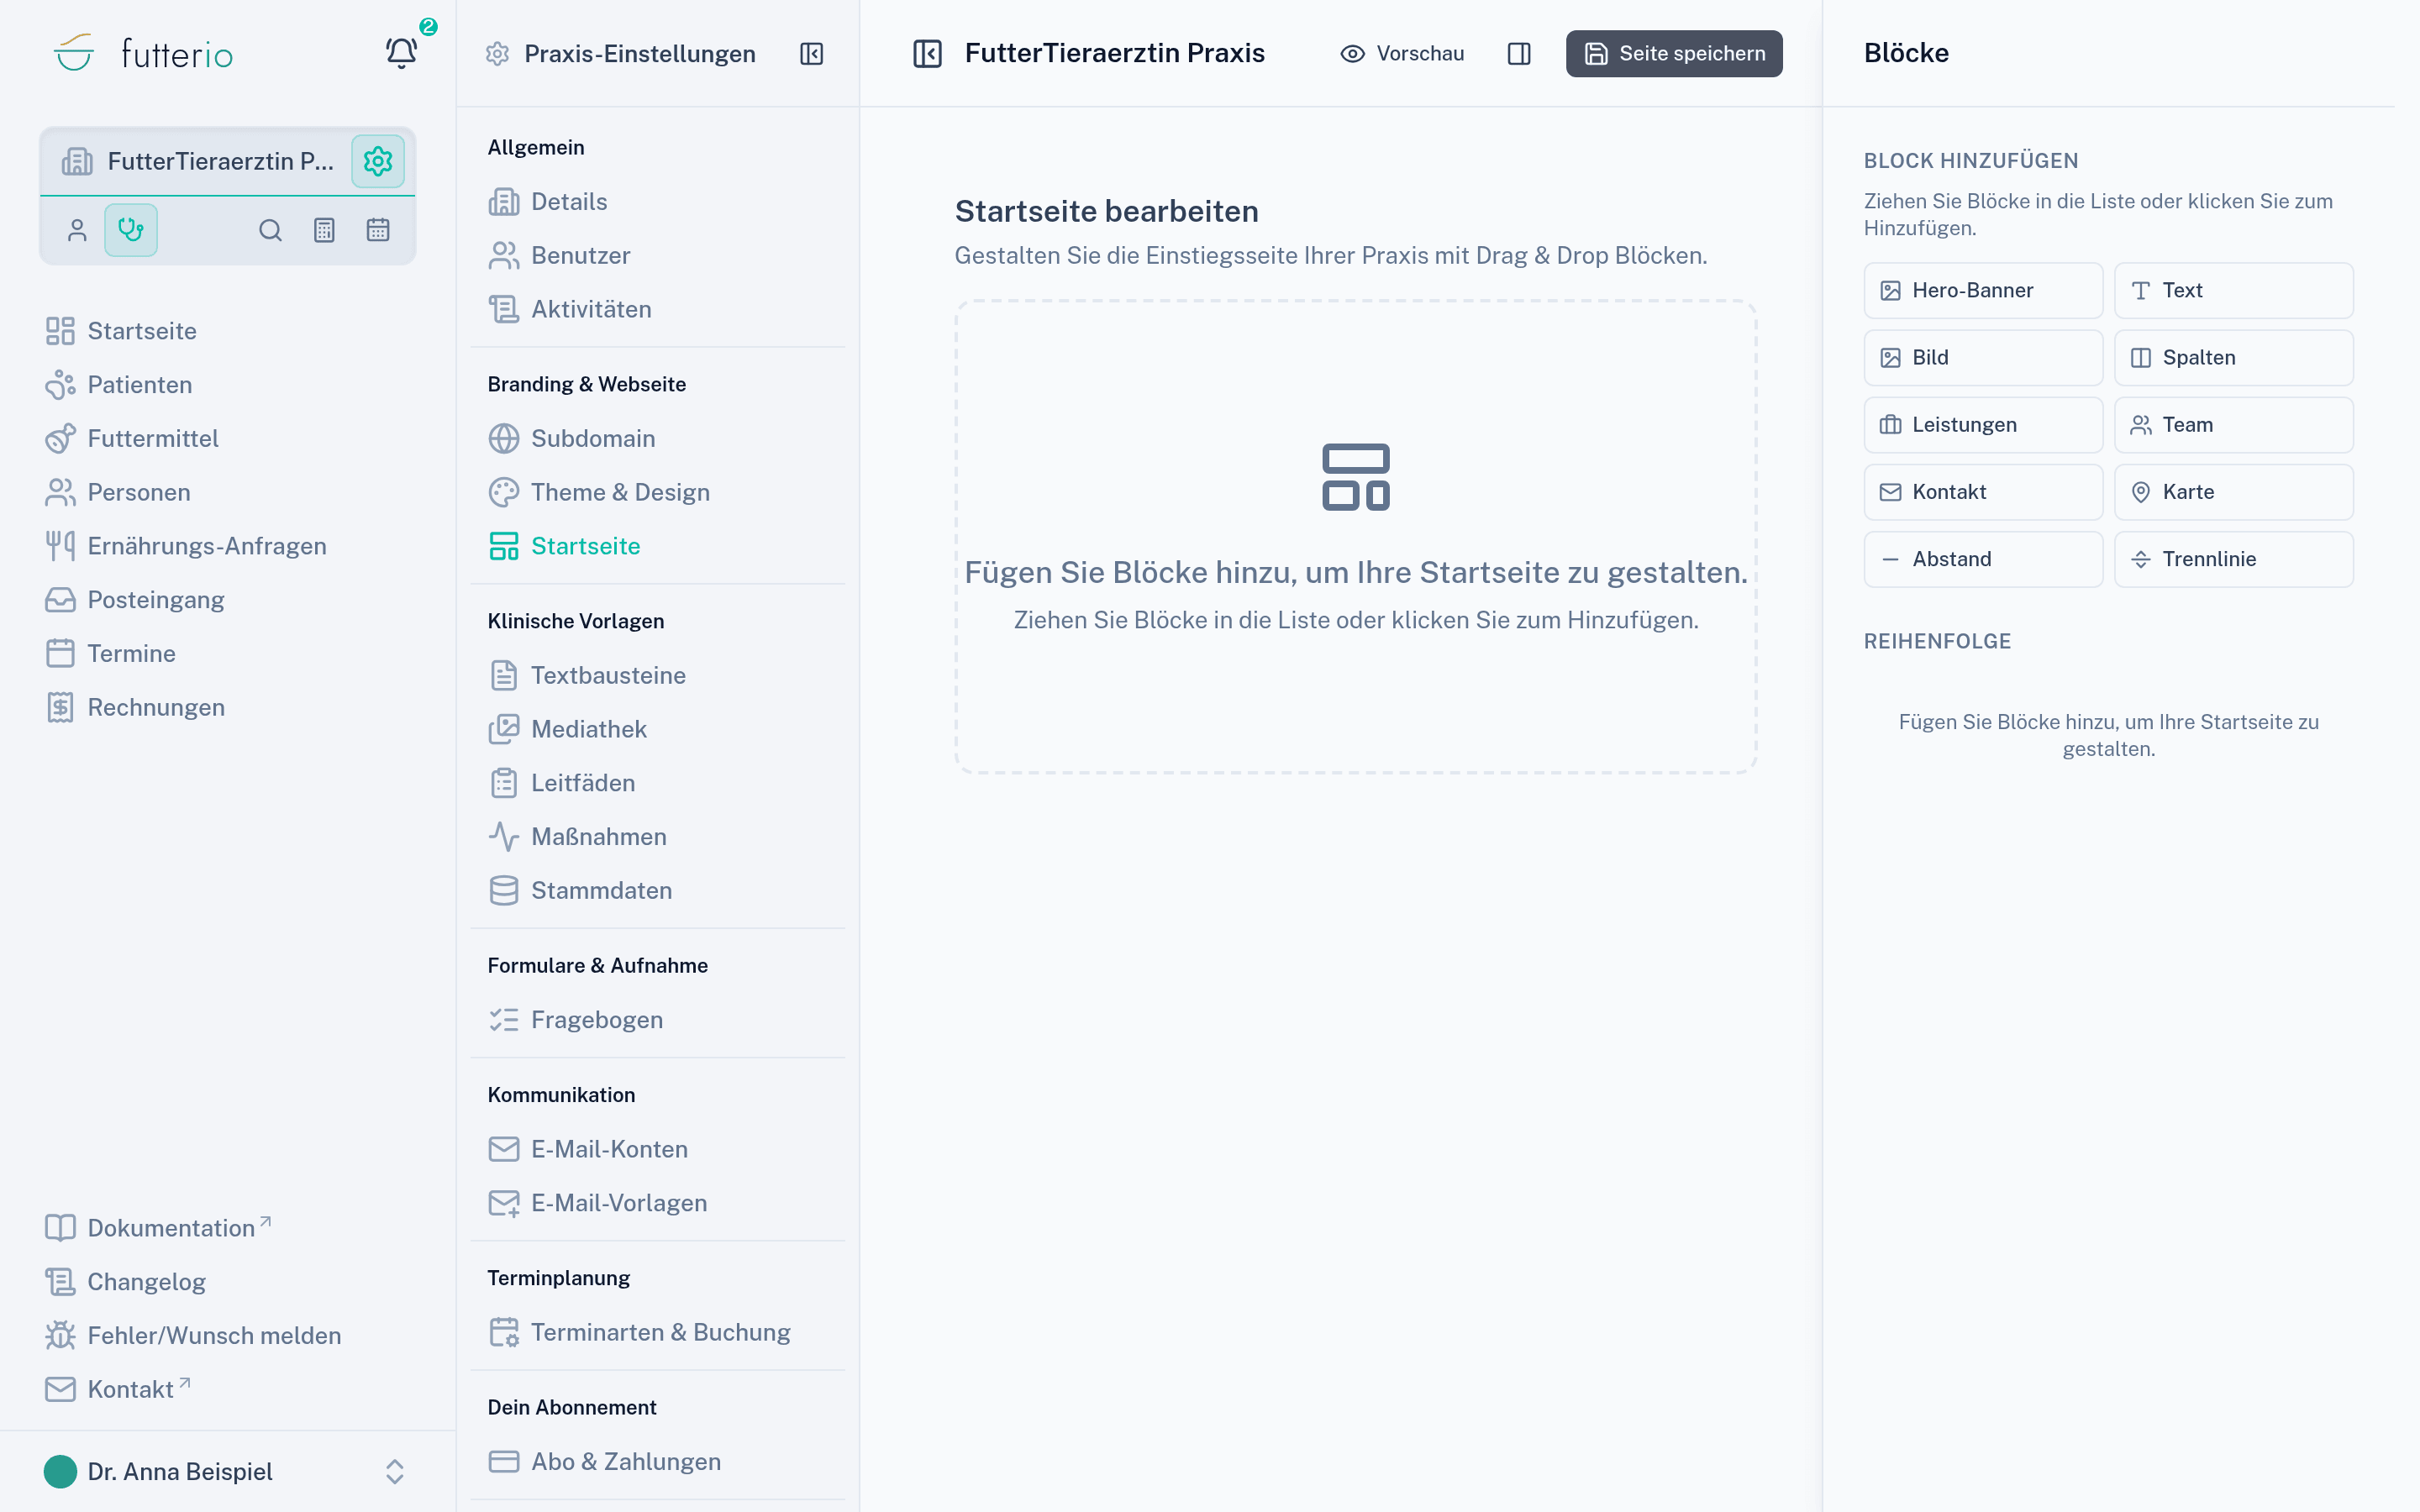Image resolution: width=2420 pixels, height=1512 pixels.
Task: Open the calendar icon beside the calculator
Action: coord(378,230)
